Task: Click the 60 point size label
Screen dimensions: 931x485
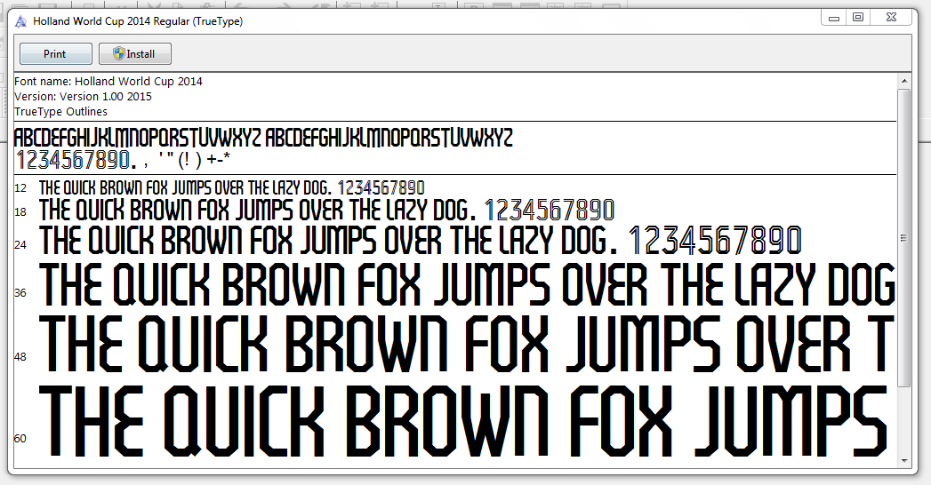Action: point(20,439)
